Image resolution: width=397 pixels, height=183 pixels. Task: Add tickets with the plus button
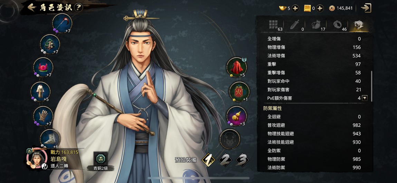tap(320, 8)
